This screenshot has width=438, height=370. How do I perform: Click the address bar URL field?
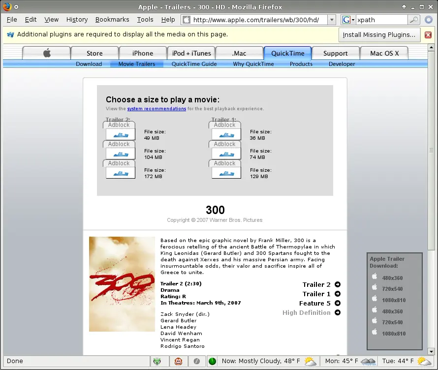[x=258, y=20]
